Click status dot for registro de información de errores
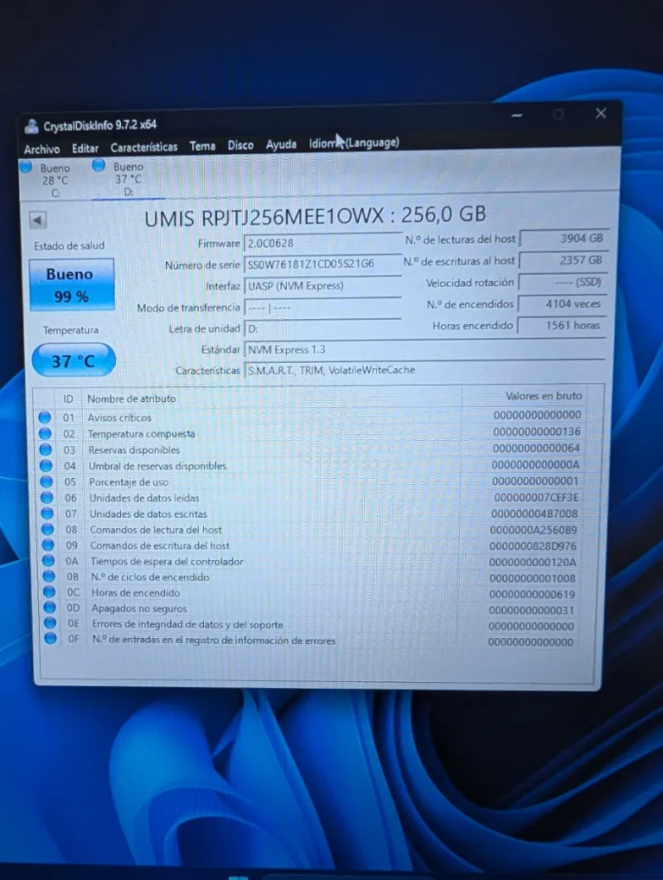Viewport: 663px width, 880px height. click(x=51, y=638)
